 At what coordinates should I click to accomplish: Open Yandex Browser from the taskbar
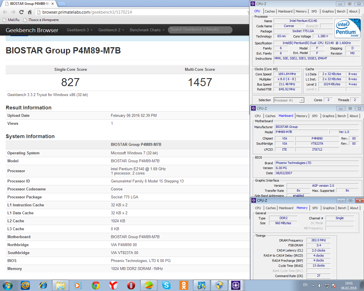click(113, 285)
